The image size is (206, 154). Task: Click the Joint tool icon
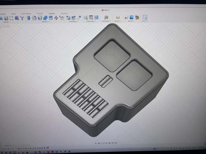(73, 18)
